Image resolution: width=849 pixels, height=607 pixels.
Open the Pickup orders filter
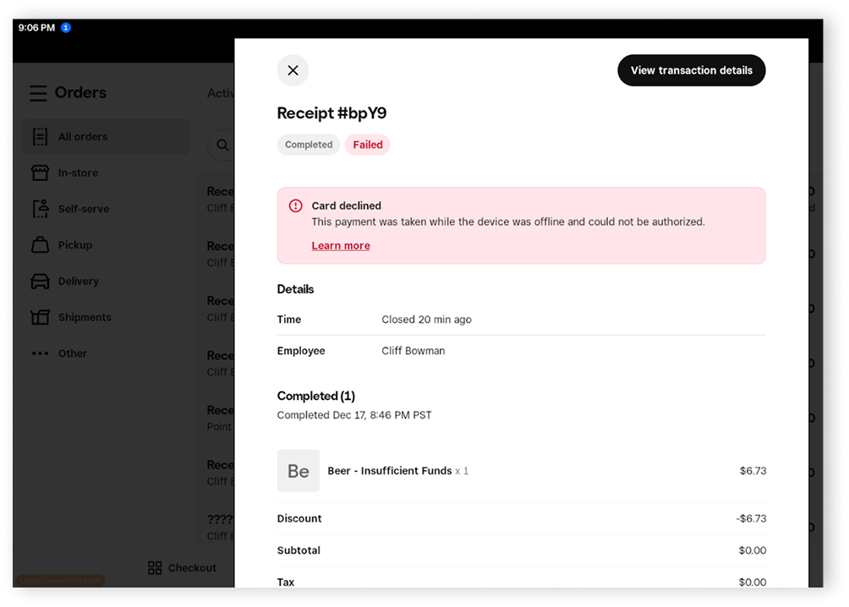(x=107, y=245)
